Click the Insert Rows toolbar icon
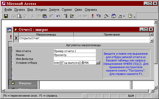The width and height of the screenshot is (159, 99). (x=79, y=16)
